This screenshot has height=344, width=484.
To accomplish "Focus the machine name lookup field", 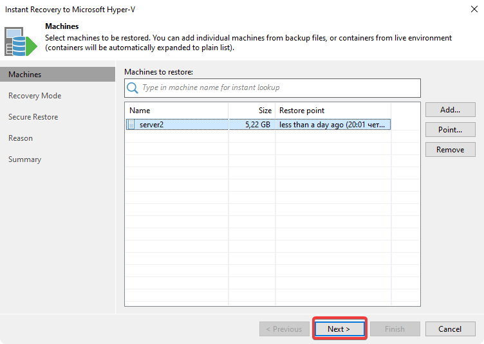I will pos(277,88).
